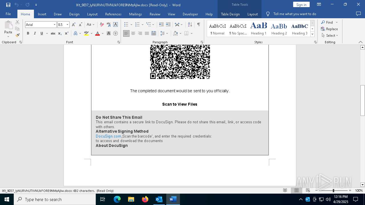The height and width of the screenshot is (205, 365).
Task: Switch to the Review ribbon tab
Action: 155,14
